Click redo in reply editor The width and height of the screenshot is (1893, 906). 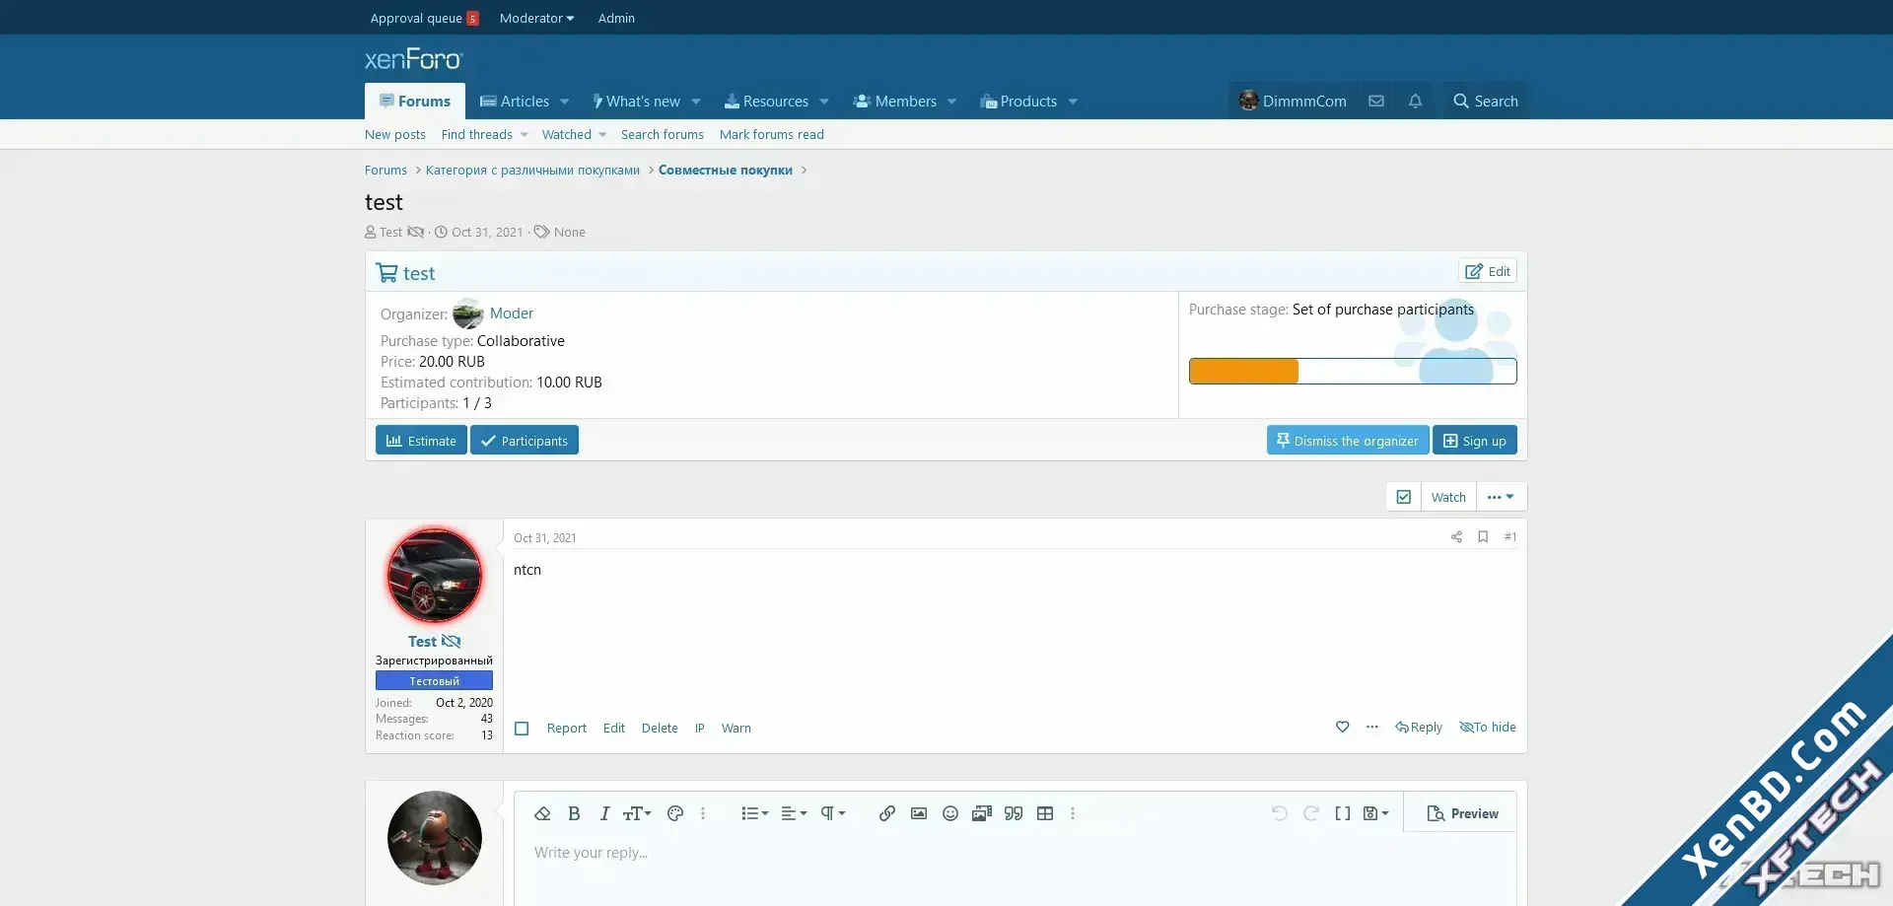pyautogui.click(x=1311, y=813)
